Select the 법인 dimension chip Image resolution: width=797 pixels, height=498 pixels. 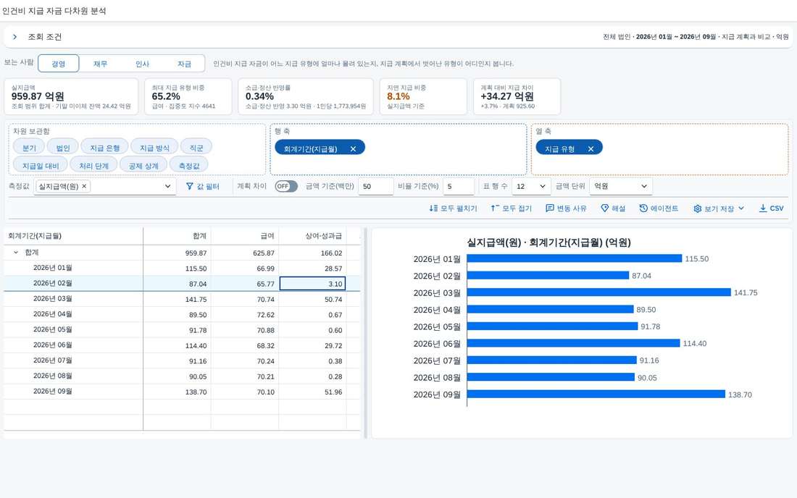point(63,148)
